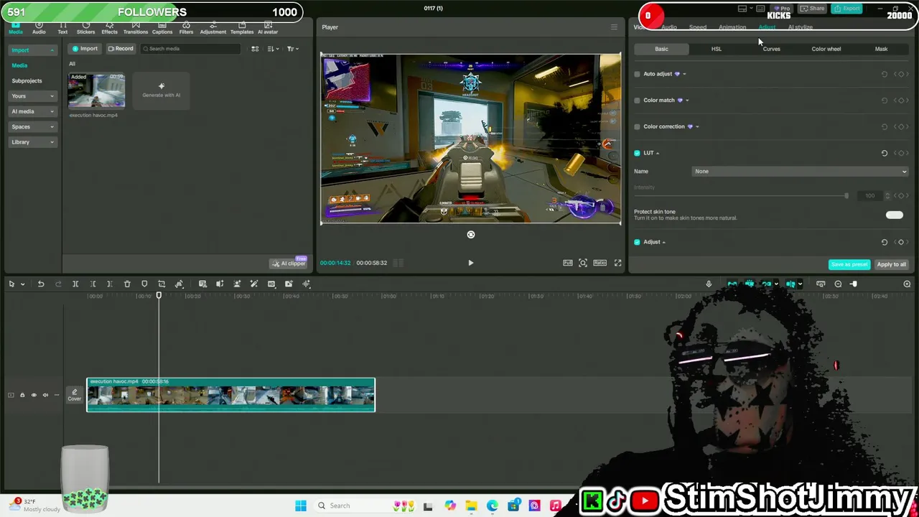
Task: Switch to the Color wheel tab
Action: coord(826,49)
